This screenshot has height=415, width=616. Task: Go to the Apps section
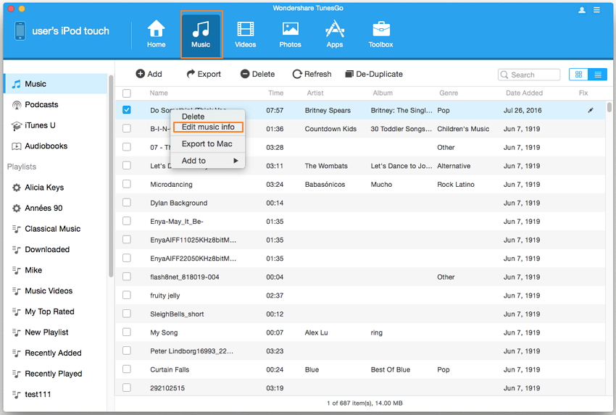click(x=334, y=33)
